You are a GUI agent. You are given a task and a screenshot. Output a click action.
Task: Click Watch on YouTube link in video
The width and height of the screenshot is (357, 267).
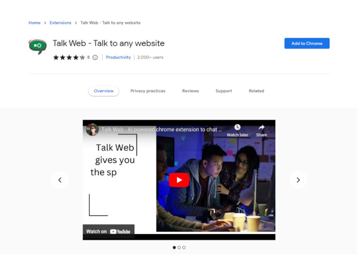(108, 231)
